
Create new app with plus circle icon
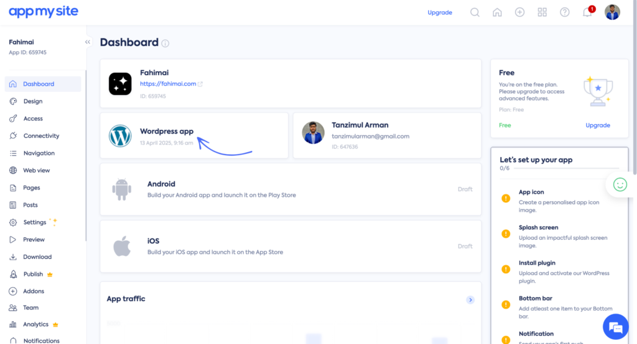[519, 12]
